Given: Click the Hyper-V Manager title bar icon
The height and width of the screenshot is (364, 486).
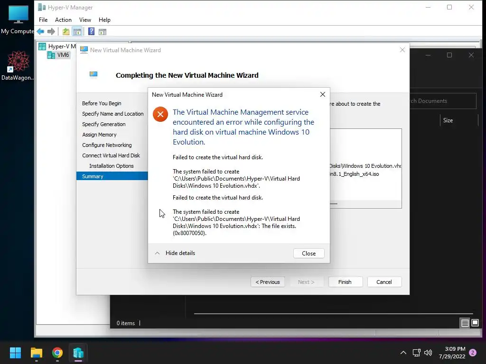Looking at the screenshot, I should pyautogui.click(x=42, y=7).
